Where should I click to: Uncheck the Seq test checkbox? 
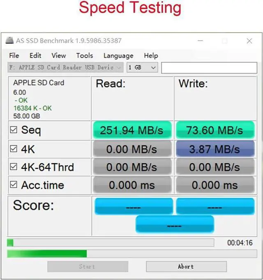(x=14, y=130)
